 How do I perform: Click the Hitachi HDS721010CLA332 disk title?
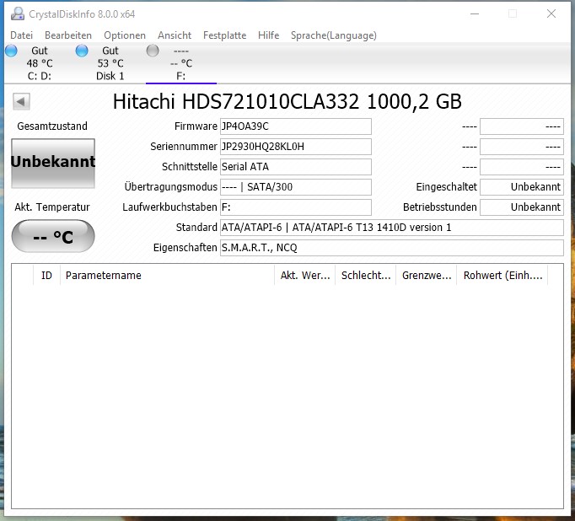[287, 101]
